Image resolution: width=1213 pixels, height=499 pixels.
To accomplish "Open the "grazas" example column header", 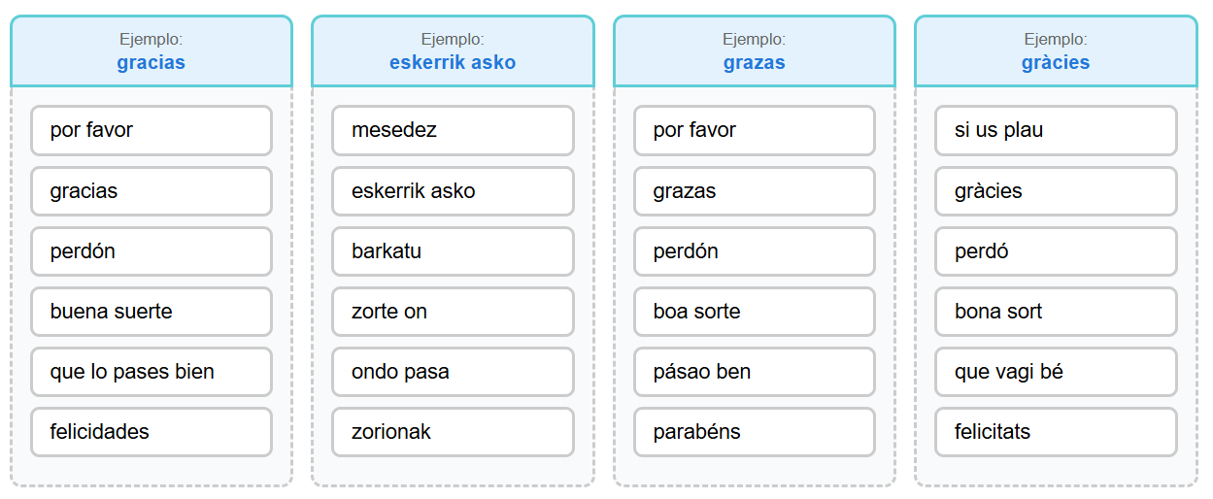I will (x=755, y=51).
